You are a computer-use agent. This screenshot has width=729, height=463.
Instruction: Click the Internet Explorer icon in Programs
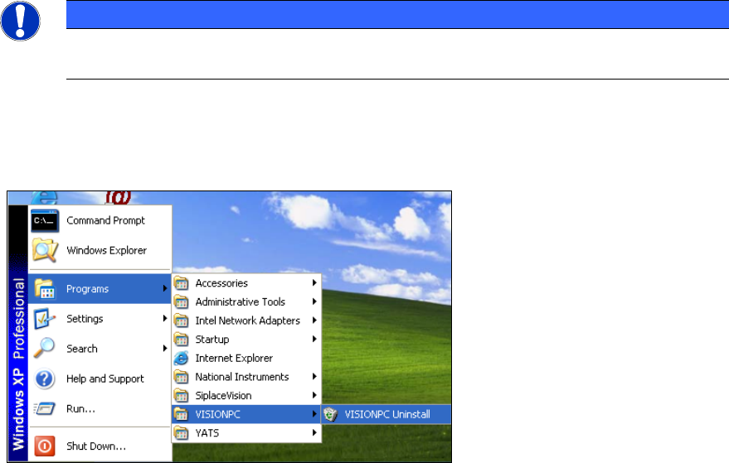[x=182, y=358]
